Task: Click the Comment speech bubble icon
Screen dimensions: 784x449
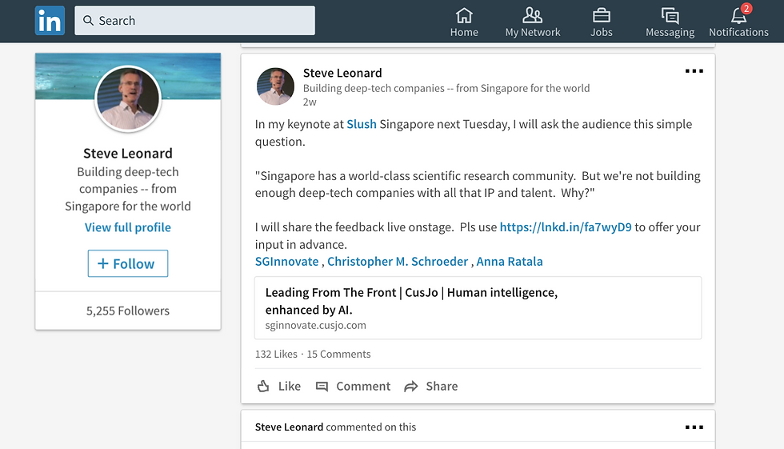Action: click(322, 387)
